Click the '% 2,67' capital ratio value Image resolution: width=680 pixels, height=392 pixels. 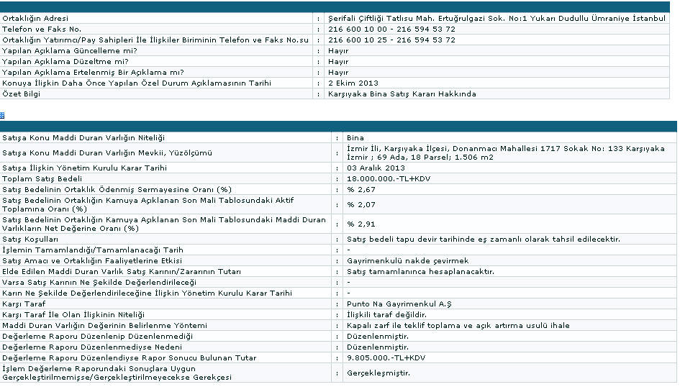coord(361,189)
